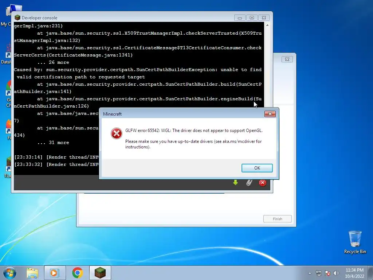
Task: Select the Minecraft launcher taskbar icon
Action: tap(100, 273)
